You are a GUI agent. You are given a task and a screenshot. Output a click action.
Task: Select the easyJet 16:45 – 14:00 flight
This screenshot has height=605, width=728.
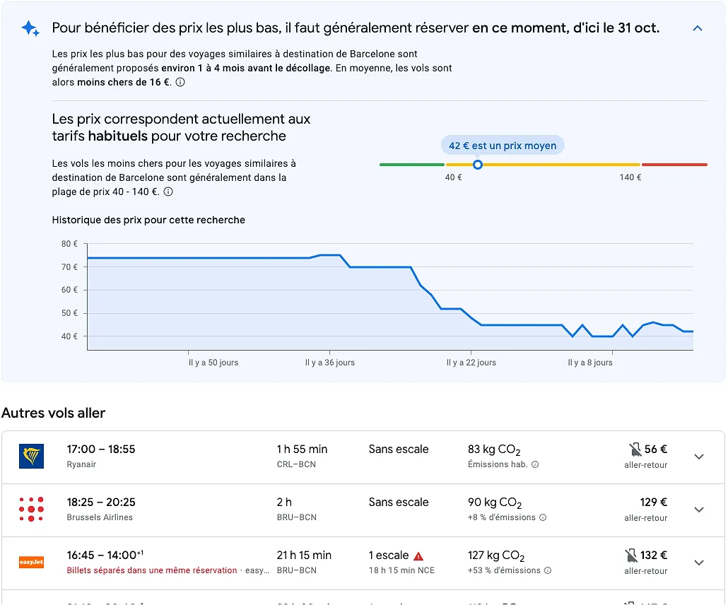point(363,563)
